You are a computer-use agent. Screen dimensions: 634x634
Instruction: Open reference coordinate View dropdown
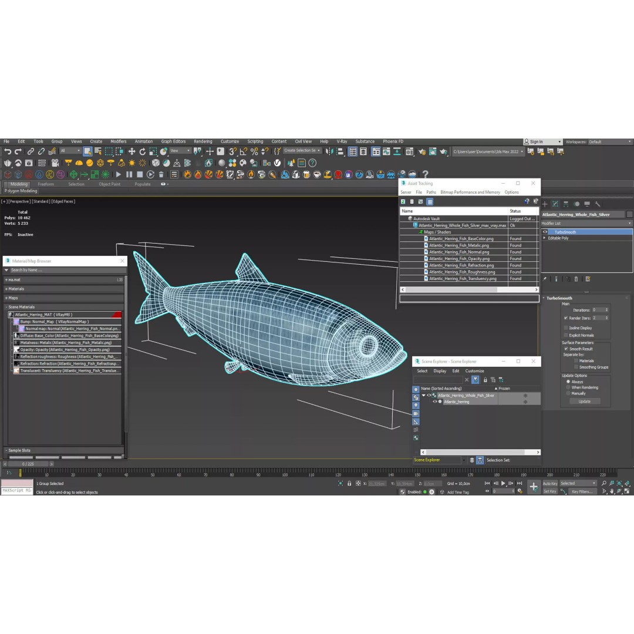pyautogui.click(x=180, y=151)
